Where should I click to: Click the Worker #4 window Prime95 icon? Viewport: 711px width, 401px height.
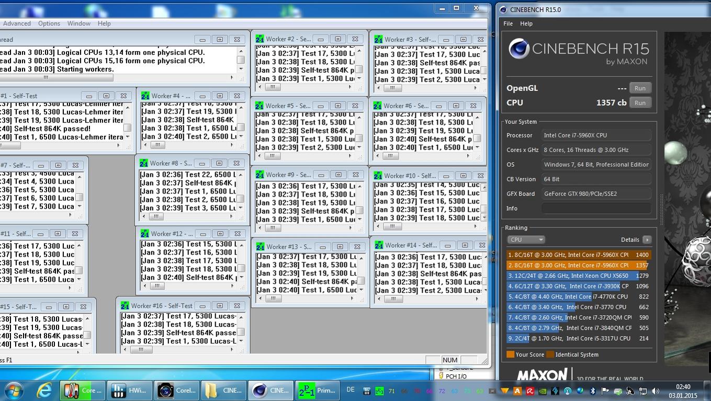pos(144,96)
